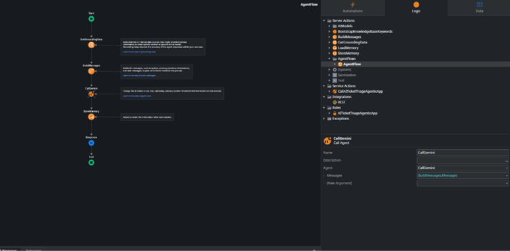Select the BuildMessages tree item label
Screen dimensions: 510x251
pyautogui.click(x=349, y=37)
